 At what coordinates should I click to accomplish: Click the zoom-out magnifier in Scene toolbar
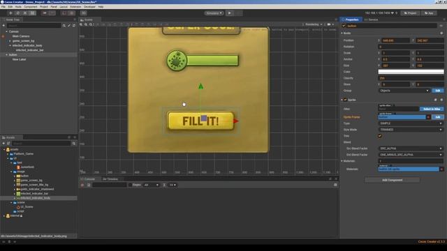click(86, 24)
